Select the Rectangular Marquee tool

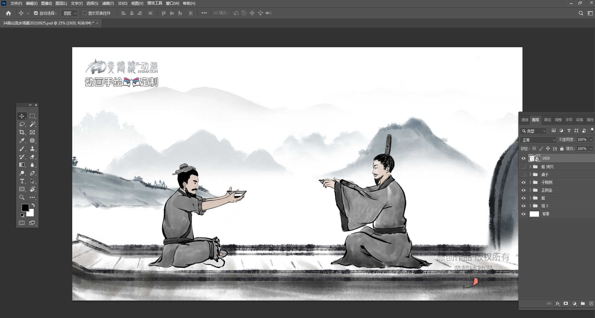(32, 116)
